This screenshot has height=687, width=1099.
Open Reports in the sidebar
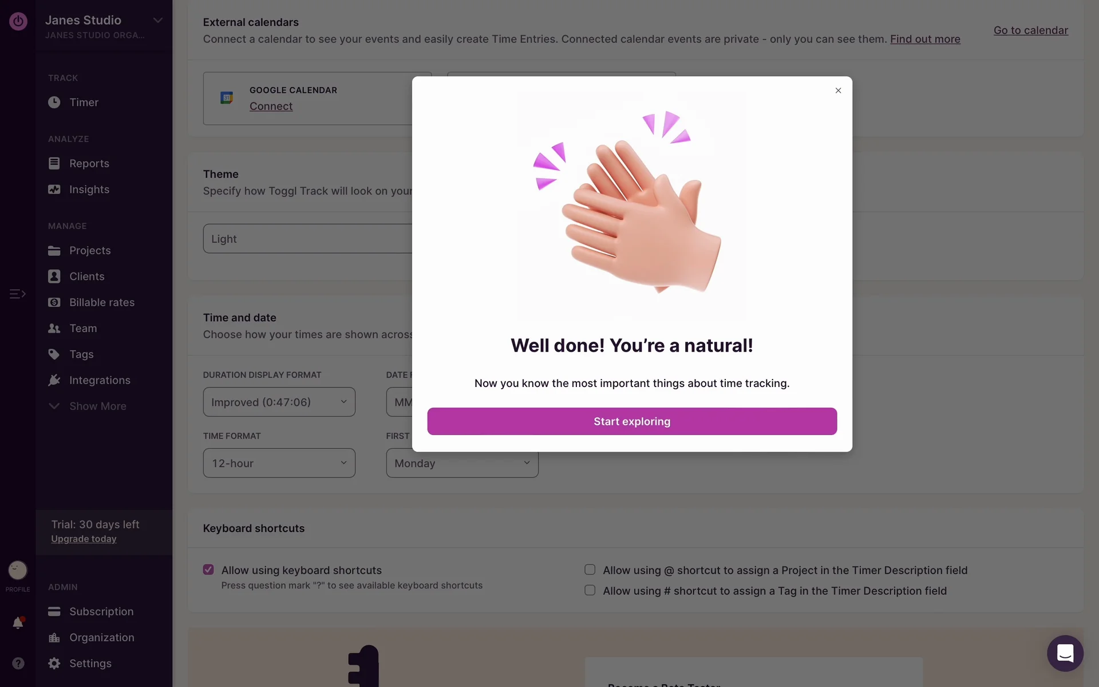(89, 164)
